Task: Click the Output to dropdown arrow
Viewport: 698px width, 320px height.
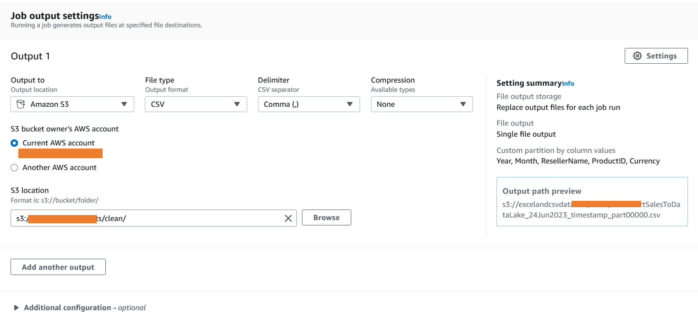Action: (x=124, y=104)
